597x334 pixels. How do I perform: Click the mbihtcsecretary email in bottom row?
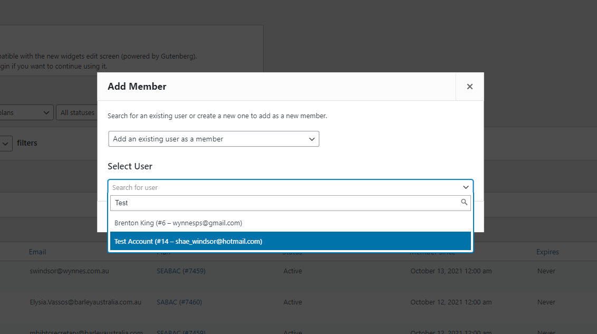pyautogui.click(x=86, y=332)
